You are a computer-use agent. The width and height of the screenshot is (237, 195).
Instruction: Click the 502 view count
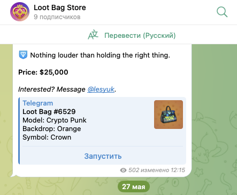click(134, 170)
